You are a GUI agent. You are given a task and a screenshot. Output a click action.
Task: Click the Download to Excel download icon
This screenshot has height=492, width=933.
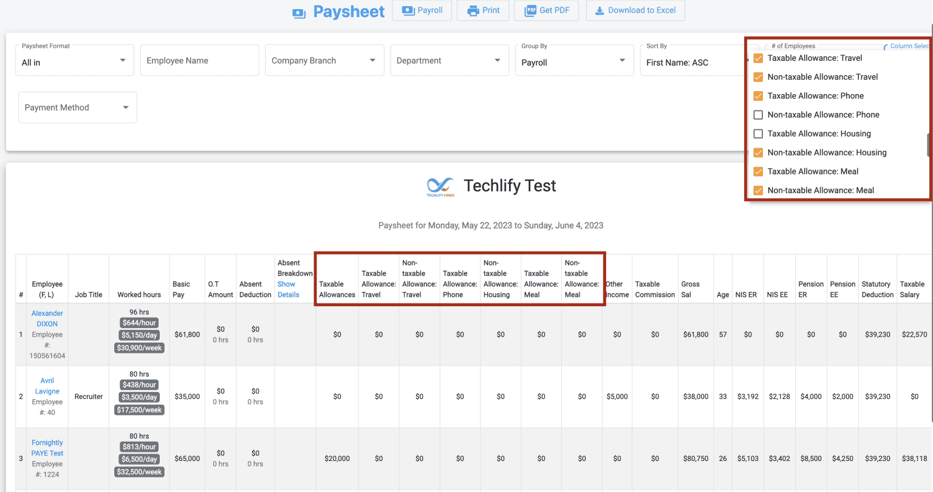tap(598, 10)
